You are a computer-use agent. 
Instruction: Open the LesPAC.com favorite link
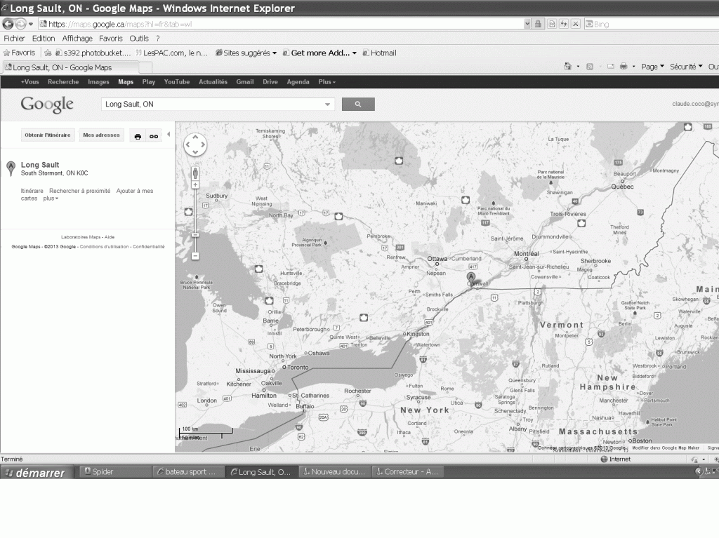[171, 53]
